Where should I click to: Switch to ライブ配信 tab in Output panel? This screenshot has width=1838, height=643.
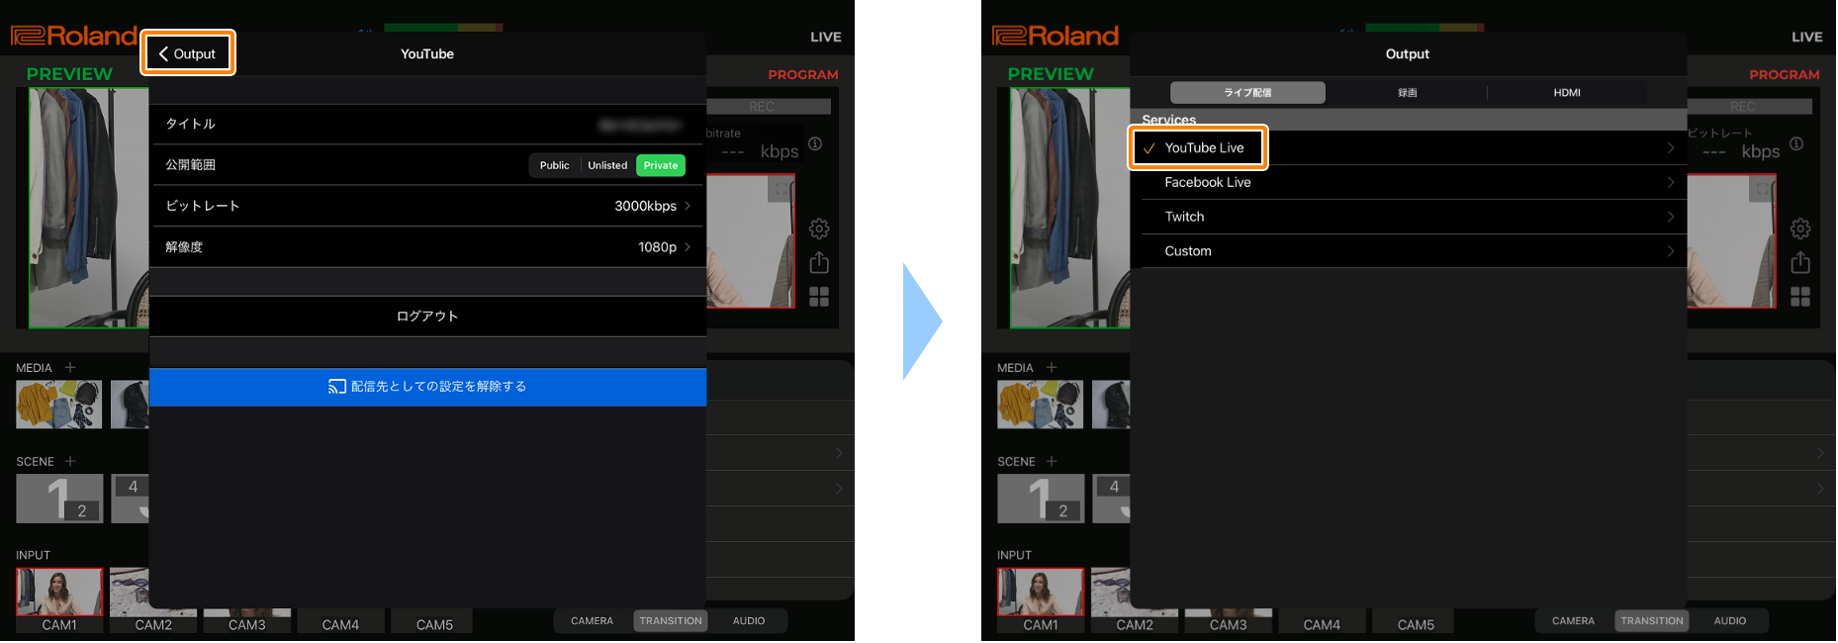1247,92
